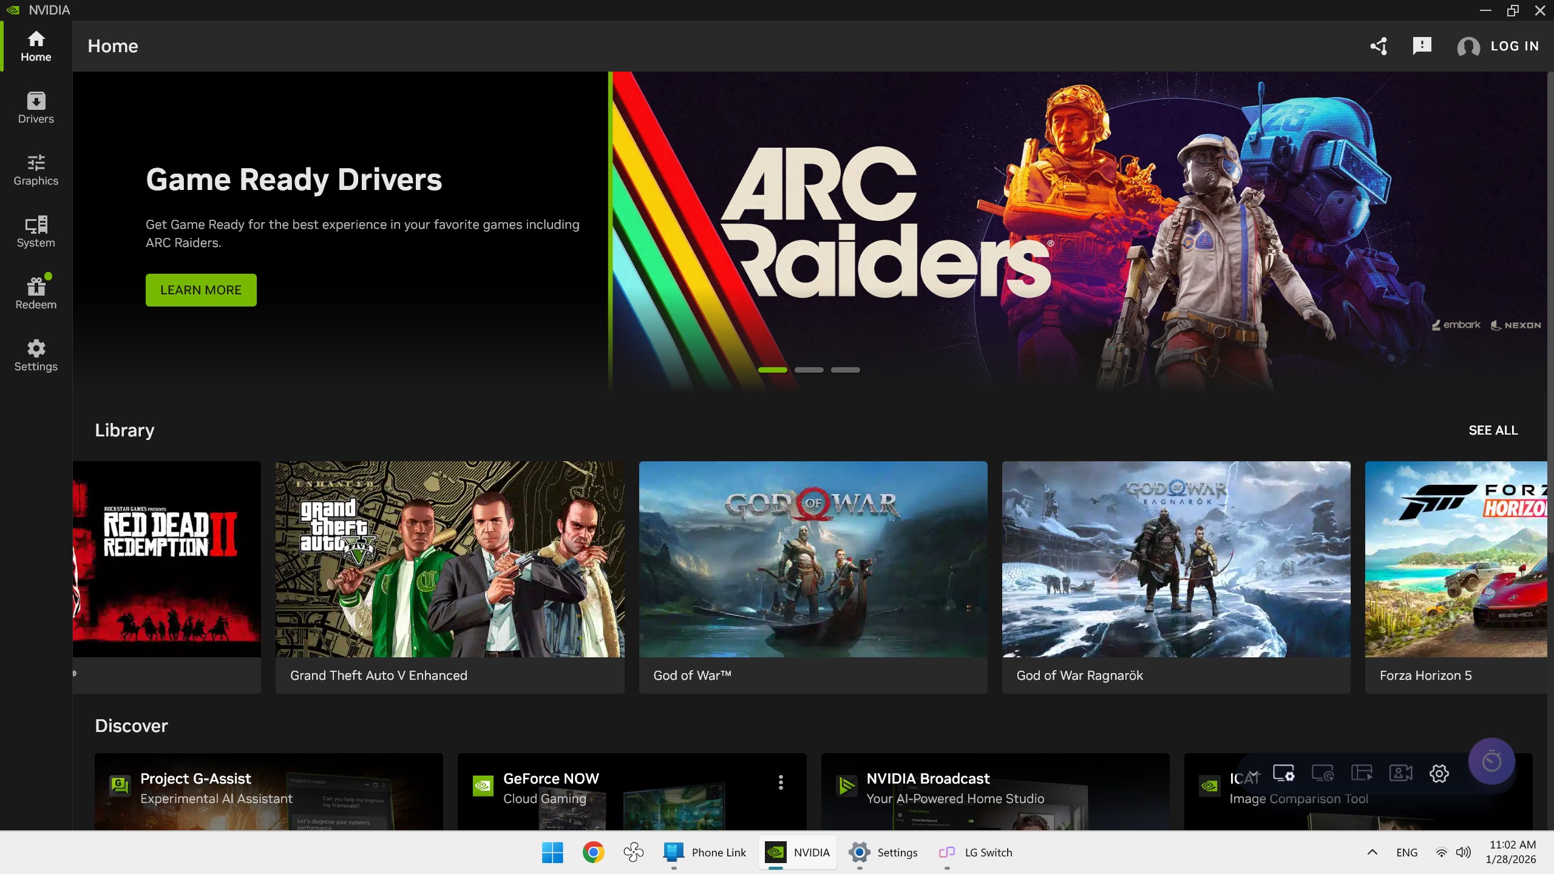This screenshot has width=1554, height=874.
Task: Select the Home tab in sidebar
Action: click(x=36, y=46)
